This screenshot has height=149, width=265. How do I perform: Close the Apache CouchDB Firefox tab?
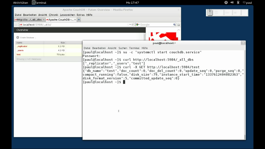tap(75, 20)
